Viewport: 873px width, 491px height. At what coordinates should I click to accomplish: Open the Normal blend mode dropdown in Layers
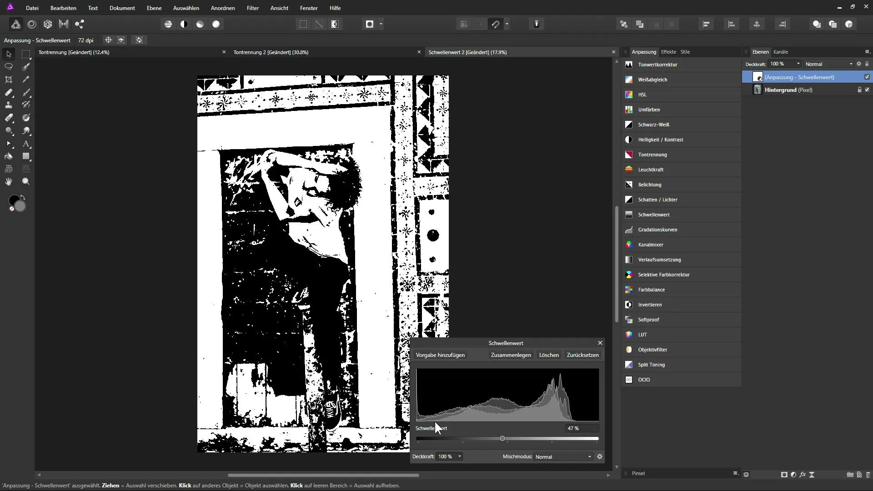click(829, 64)
